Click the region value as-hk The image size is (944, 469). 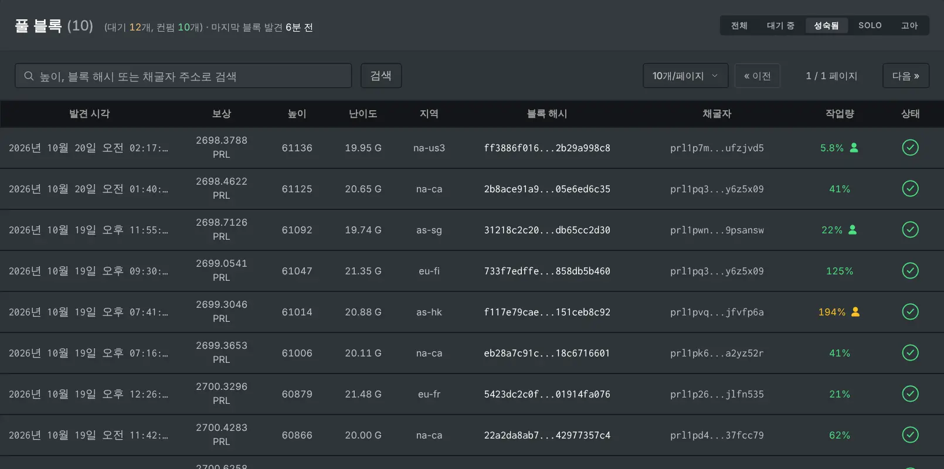point(429,312)
